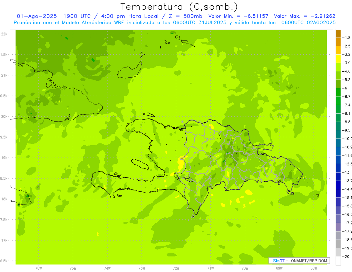Click the '22N' latitude label
Image resolution: width=352 pixels, height=272 pixels.
(x=4, y=34)
